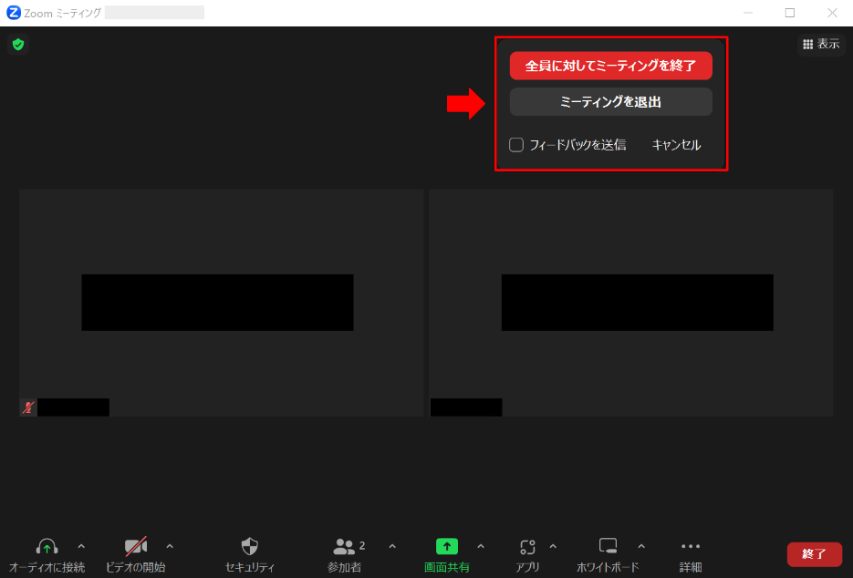Click キャンセル in the end dialog
853x578 pixels.
[x=676, y=145]
